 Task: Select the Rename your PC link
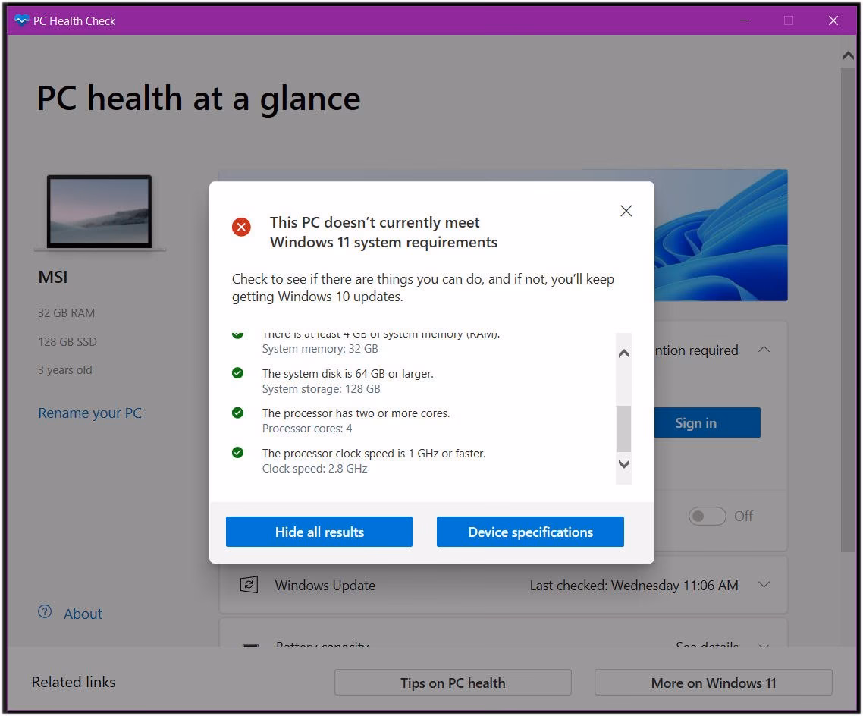(x=89, y=413)
